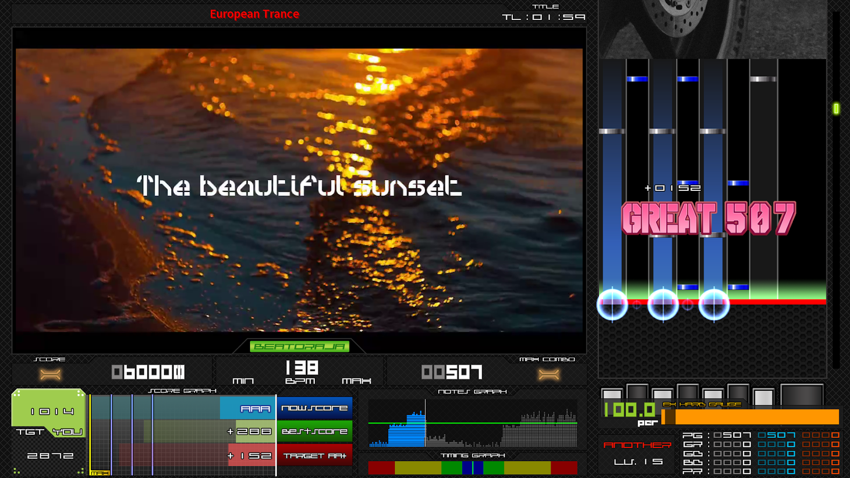Click the AAA rank bar in the score graph
The width and height of the screenshot is (850, 478).
(247, 408)
